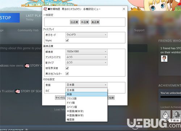Click the friend avatar under wishlist text
The height and width of the screenshot is (131, 181).
point(164,59)
